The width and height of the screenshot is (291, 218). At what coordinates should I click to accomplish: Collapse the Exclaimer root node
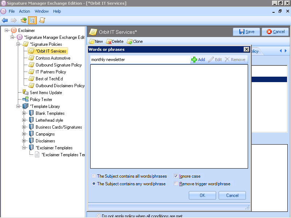pos(6,30)
